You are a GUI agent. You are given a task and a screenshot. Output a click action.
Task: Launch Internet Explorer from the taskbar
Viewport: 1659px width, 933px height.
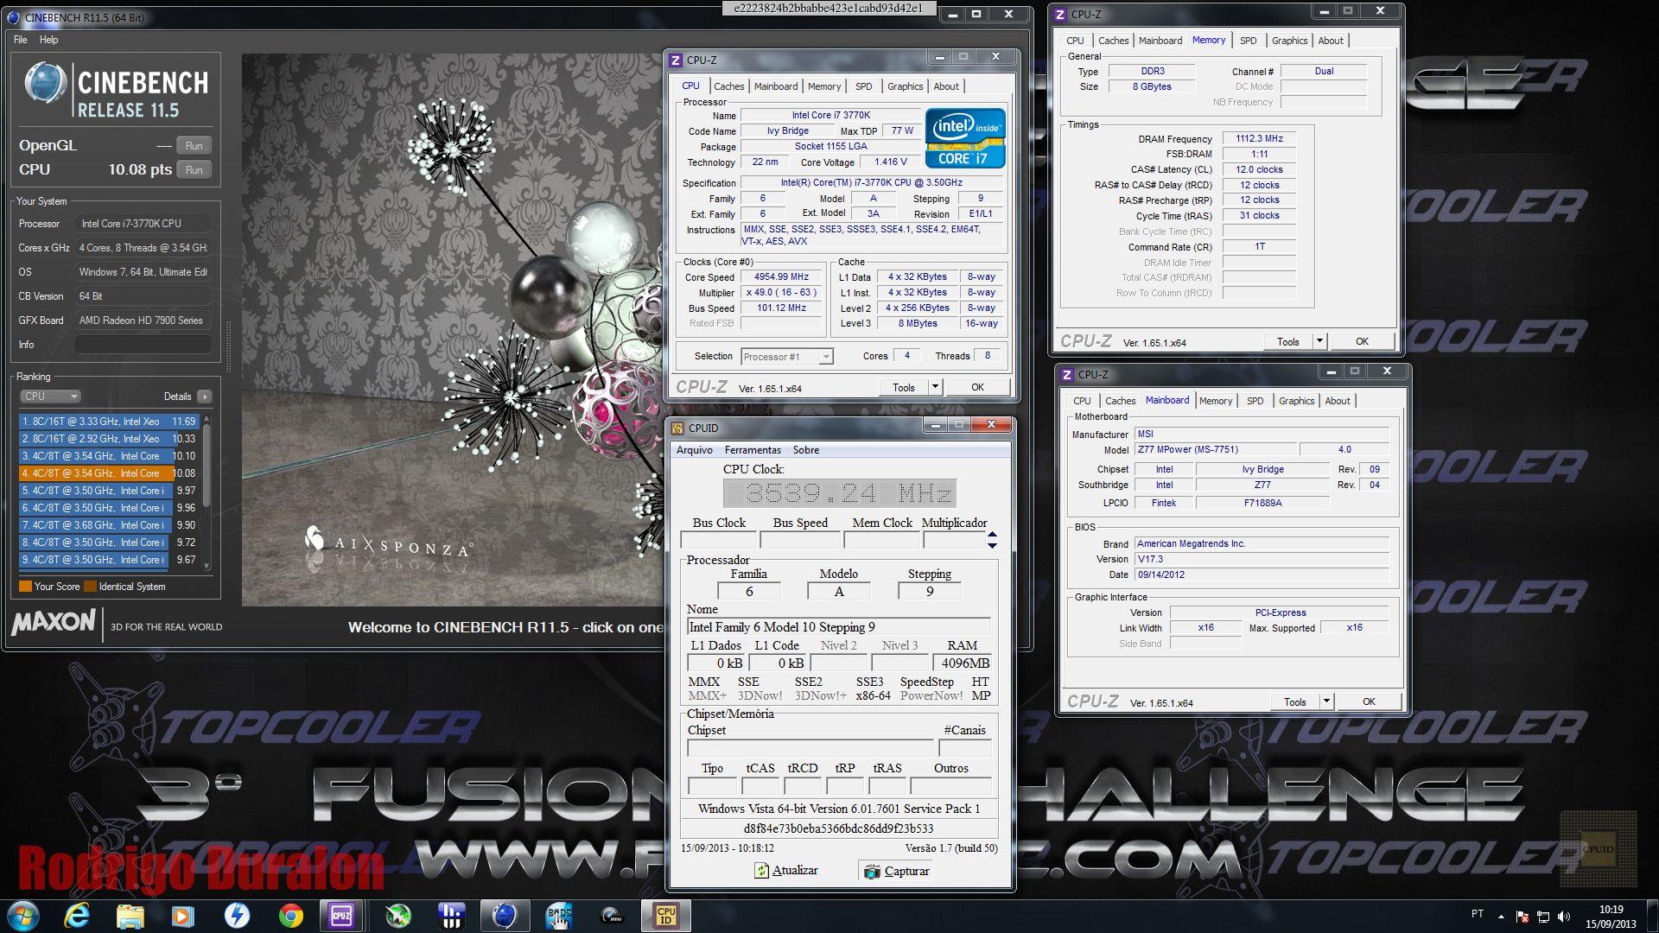pos(78,916)
